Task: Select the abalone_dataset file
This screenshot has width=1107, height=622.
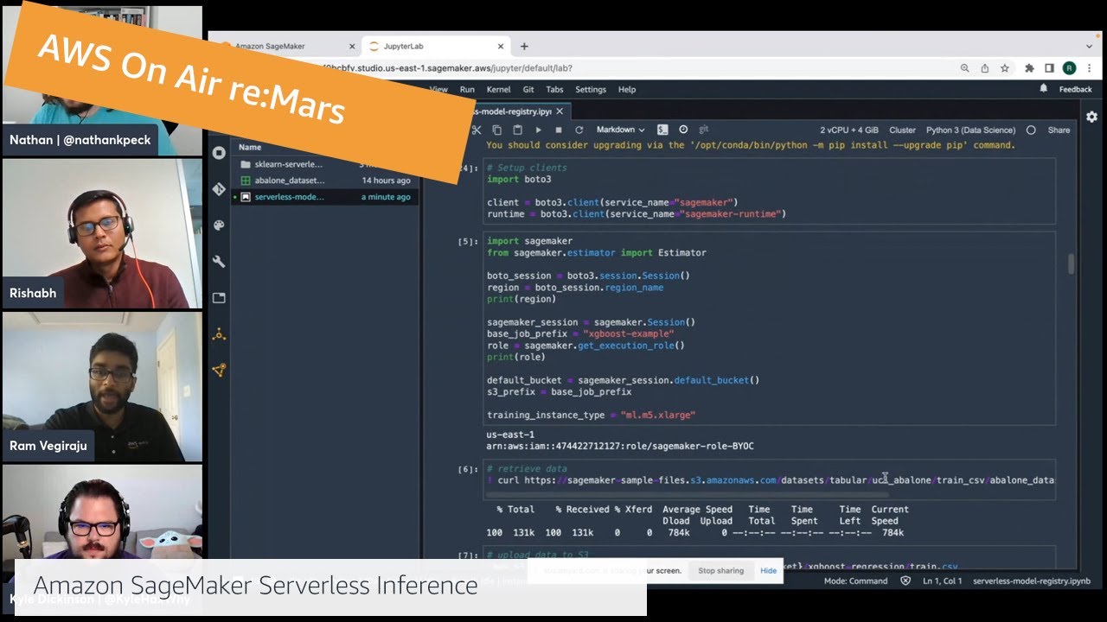Action: pyautogui.click(x=326, y=181)
